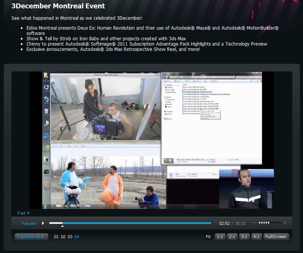Enlarge video to 4:1 scale
Screen dimensions: 303x253
pyautogui.click(x=256, y=237)
